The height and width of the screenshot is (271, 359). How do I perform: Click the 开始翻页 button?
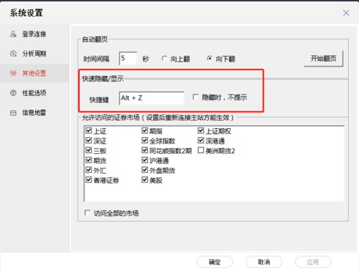[323, 59]
